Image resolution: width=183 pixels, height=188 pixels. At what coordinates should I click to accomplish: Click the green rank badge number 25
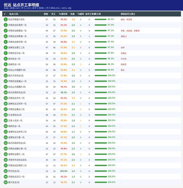click(6, 154)
